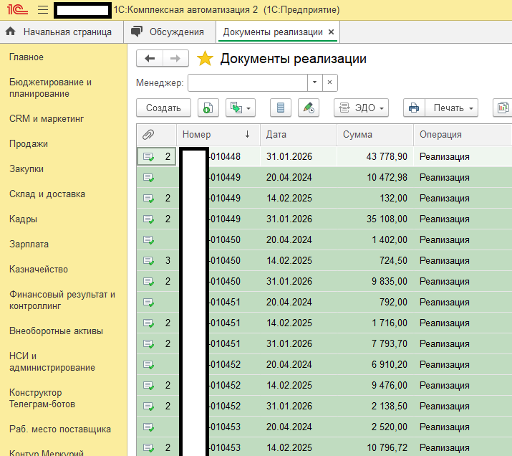Sort by the Номер column header

point(218,135)
